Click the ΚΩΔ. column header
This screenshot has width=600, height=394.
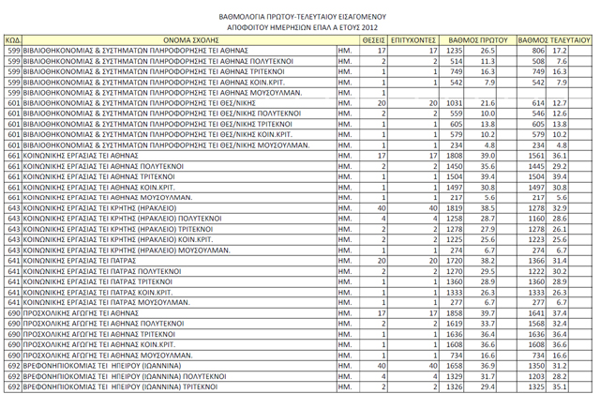[13, 40]
